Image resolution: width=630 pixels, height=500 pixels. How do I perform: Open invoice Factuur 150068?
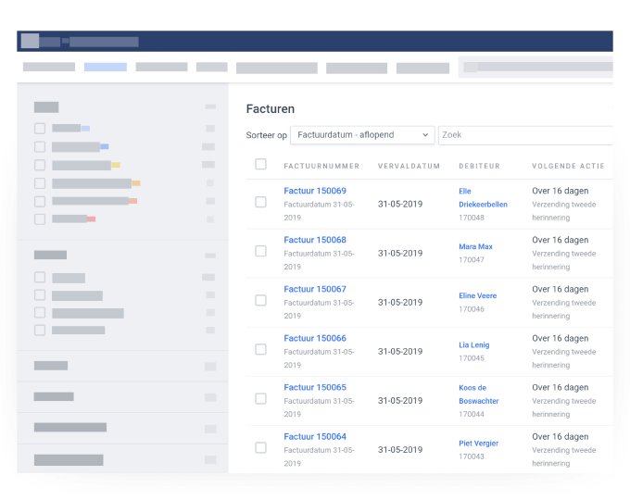[x=315, y=240]
